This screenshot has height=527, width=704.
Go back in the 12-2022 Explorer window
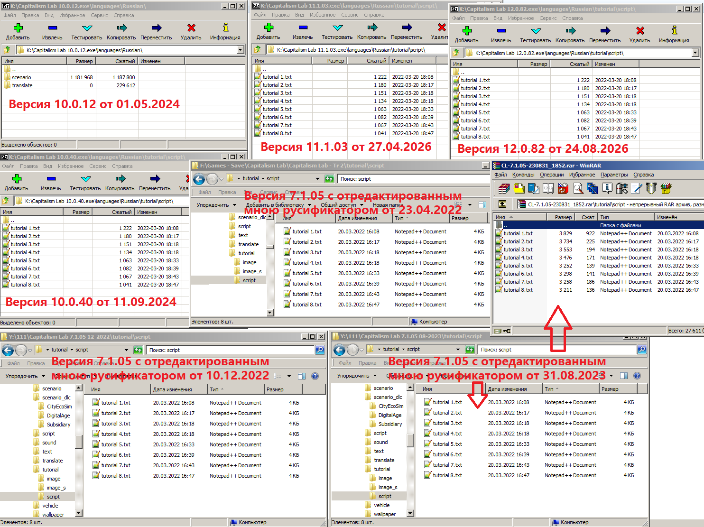coord(8,350)
